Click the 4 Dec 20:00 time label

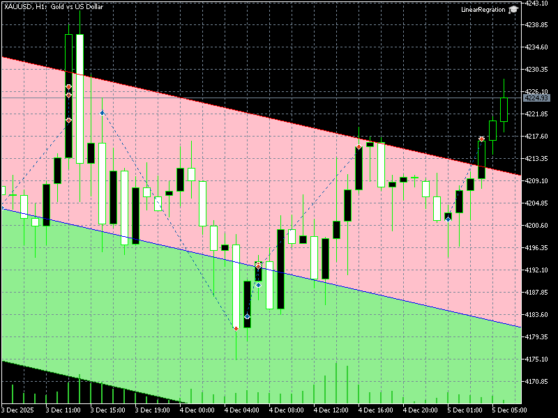click(x=421, y=410)
